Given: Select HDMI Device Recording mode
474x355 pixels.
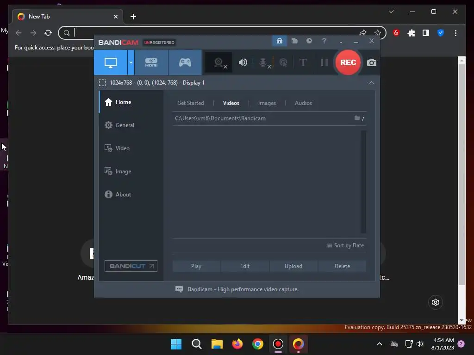Looking at the screenshot, I should (x=151, y=62).
